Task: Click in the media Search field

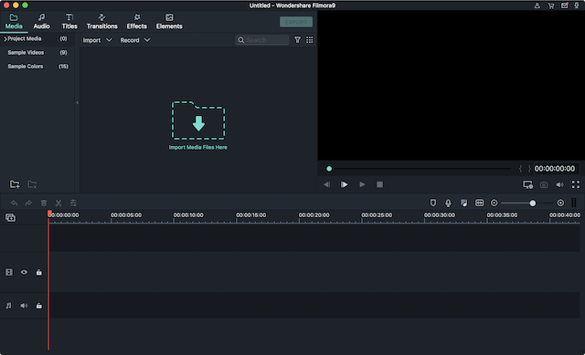Action: 262,40
